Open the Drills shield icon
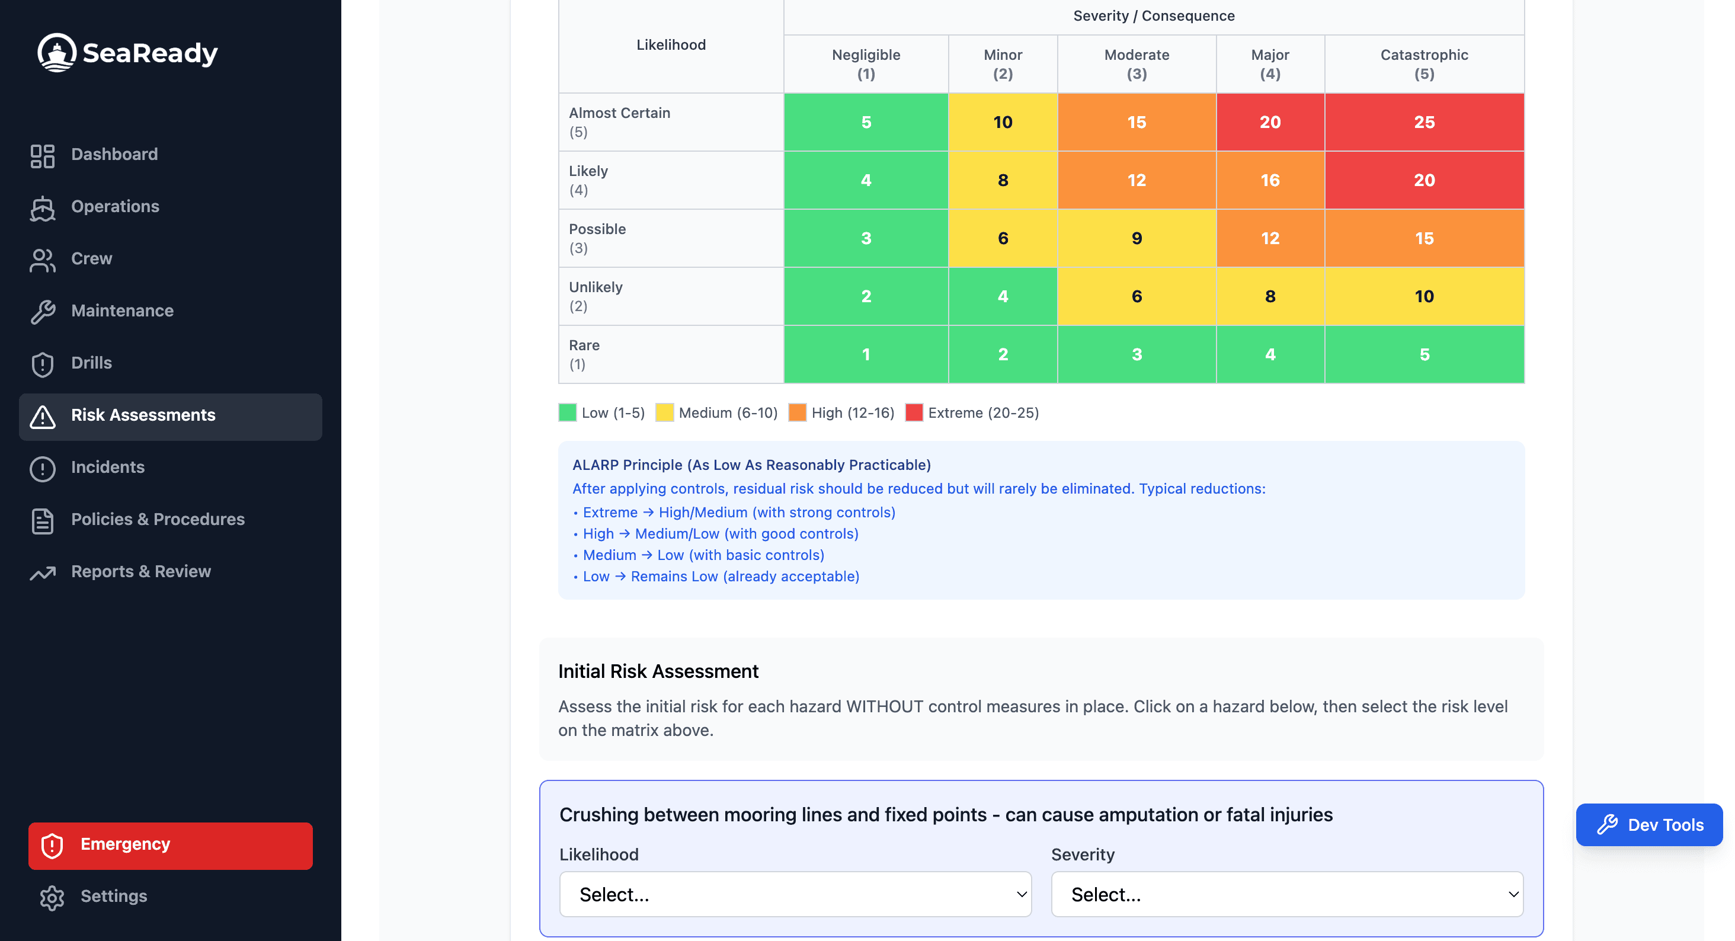Viewport: 1735px width, 941px height. point(43,363)
